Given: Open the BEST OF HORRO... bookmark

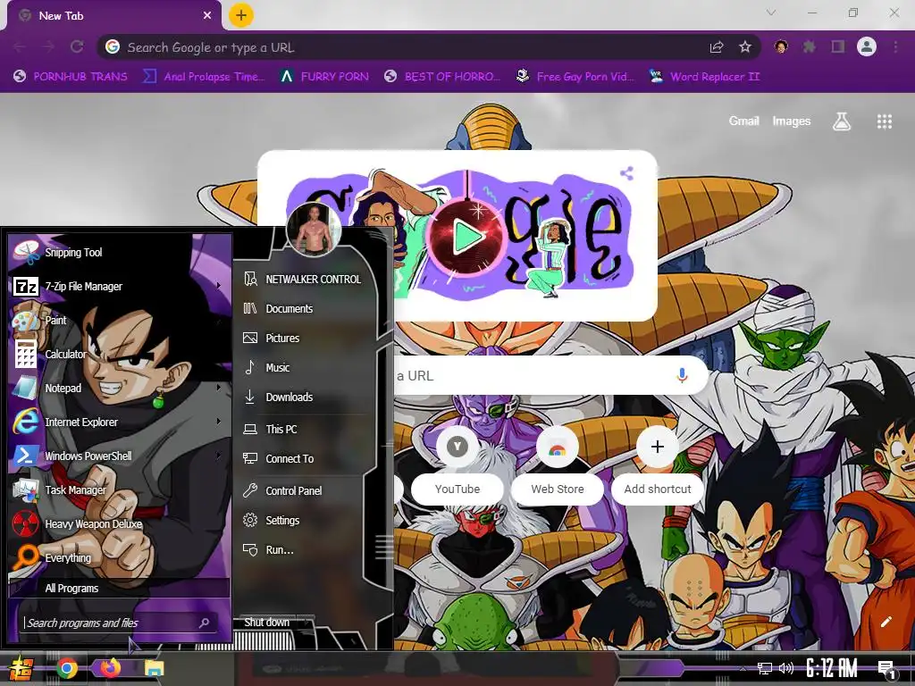Looking at the screenshot, I should (x=442, y=77).
